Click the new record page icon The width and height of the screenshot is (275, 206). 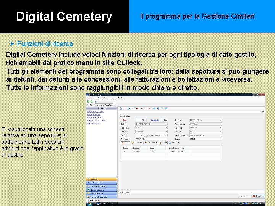pos(121,109)
